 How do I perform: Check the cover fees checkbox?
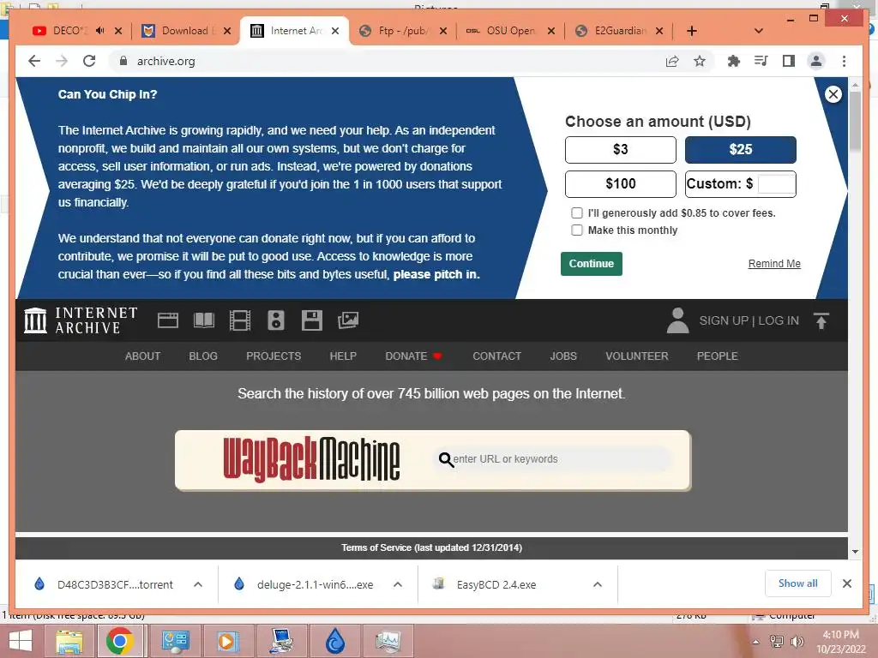[577, 212]
